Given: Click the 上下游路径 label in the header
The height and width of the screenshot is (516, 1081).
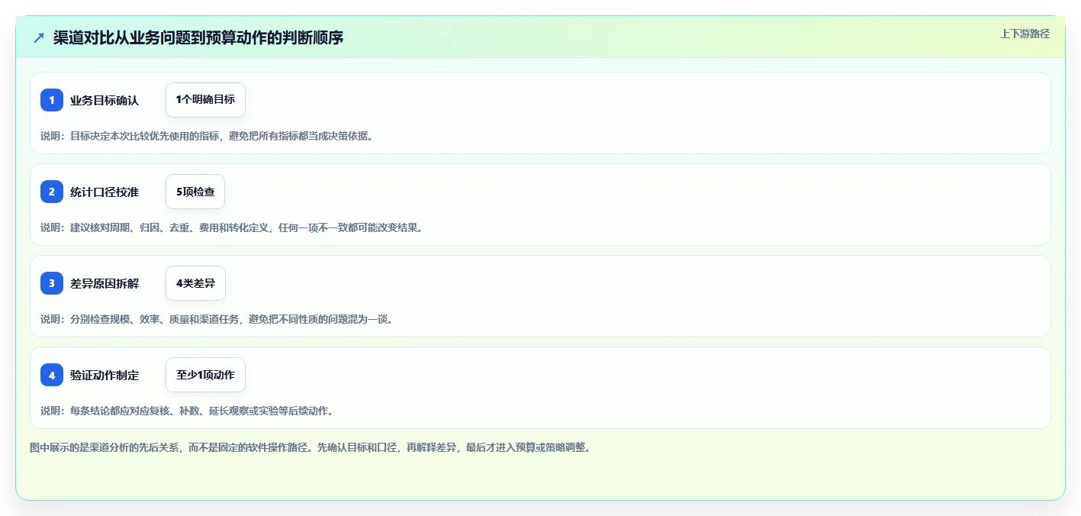Looking at the screenshot, I should click(x=1025, y=34).
